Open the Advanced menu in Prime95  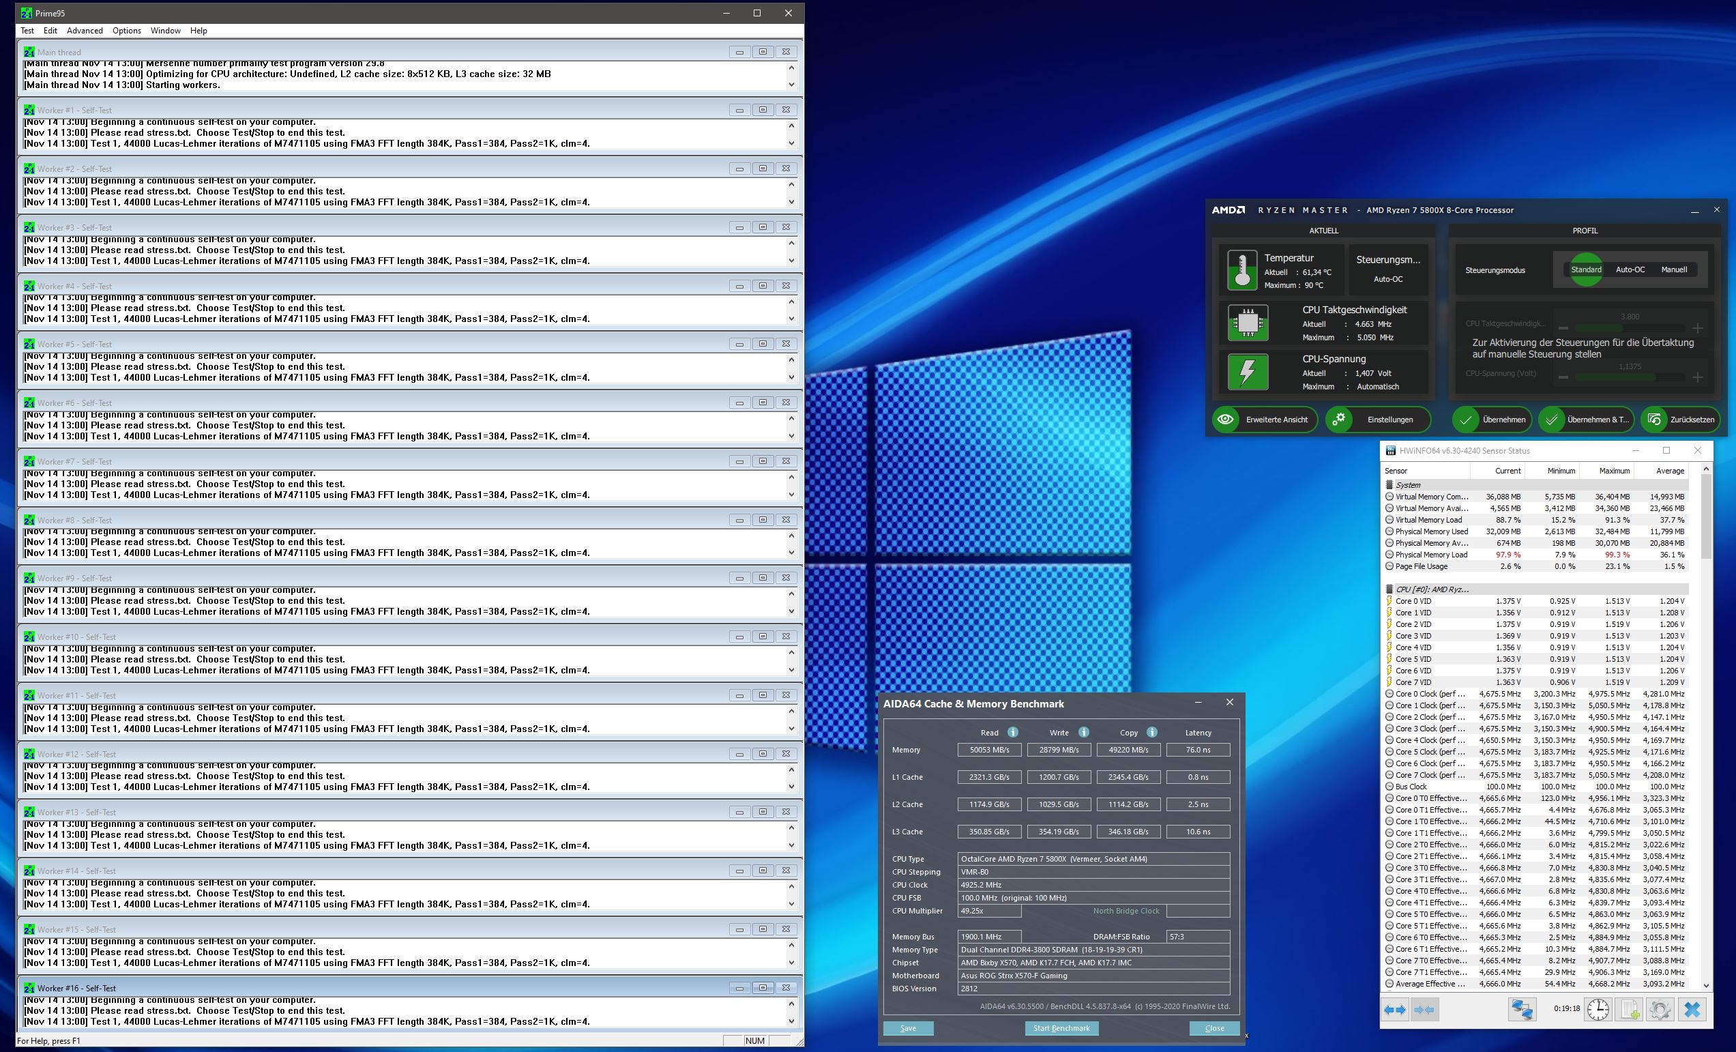[x=85, y=31]
